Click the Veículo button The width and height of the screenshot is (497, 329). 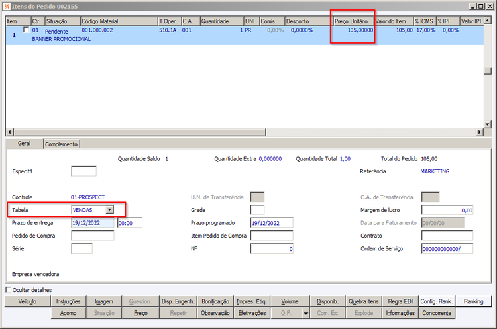click(x=27, y=301)
